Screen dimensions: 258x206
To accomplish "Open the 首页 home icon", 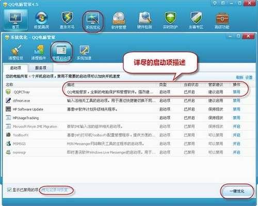I will coord(15,20).
